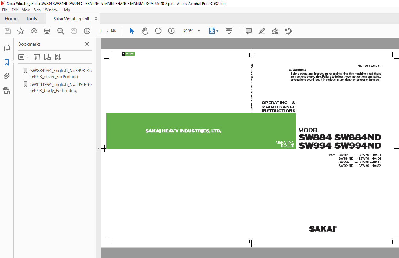
Task: Open the Sign document tool
Action: pos(275,31)
